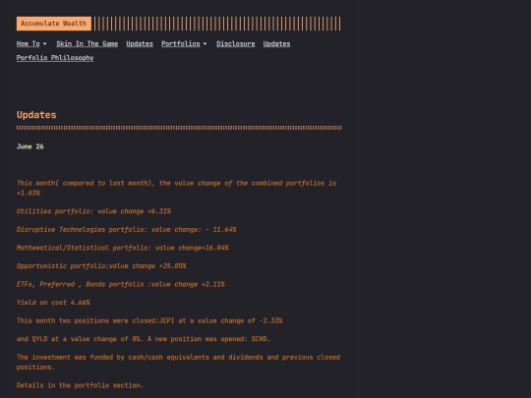
Task: Click the Mathematical/Statistical portfolio line
Action: 123,248
